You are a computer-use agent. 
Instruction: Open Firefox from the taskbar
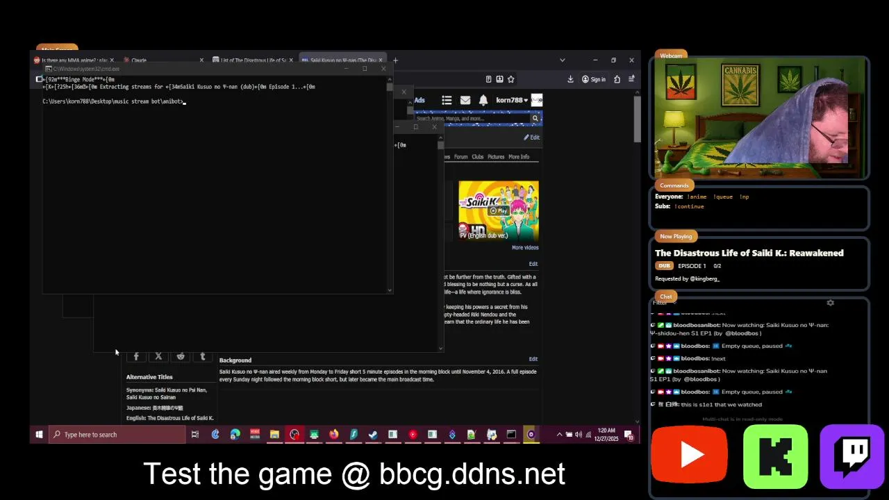(x=334, y=435)
